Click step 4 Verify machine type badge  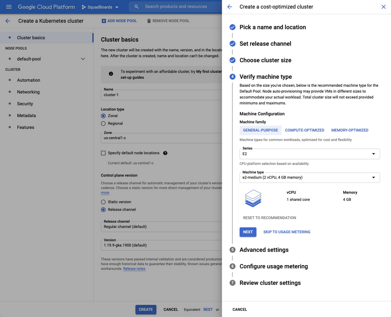232,76
